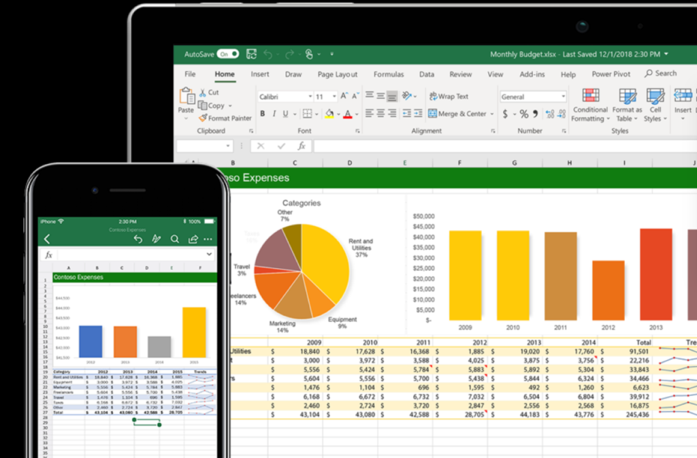Click the Percent Style icon

(x=524, y=114)
